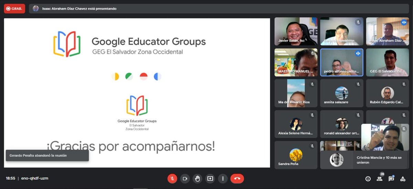
Task: Open the chat panel icon
Action: (x=391, y=178)
